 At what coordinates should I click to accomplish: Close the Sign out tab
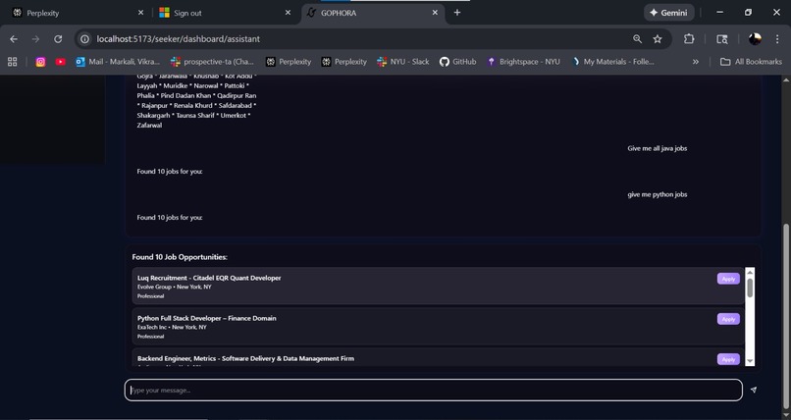pos(289,13)
